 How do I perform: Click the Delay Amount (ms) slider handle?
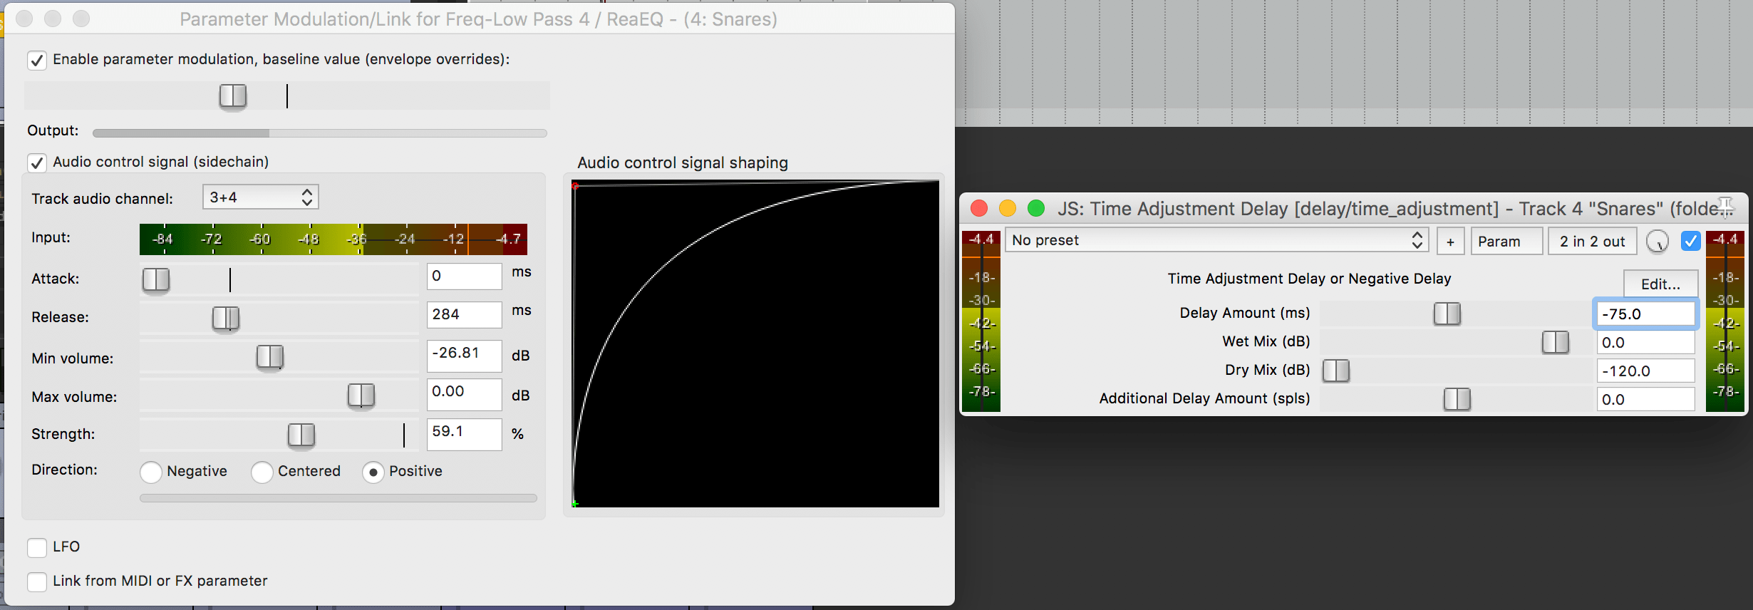(1447, 314)
